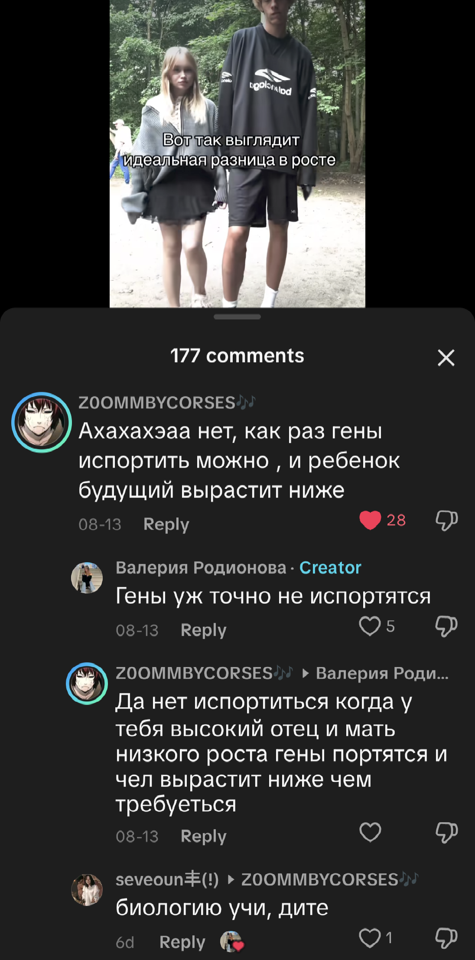Viewport: 475px width, 960px height.
Task: Open Валерия Родионова's avatar picture
Action: (87, 578)
